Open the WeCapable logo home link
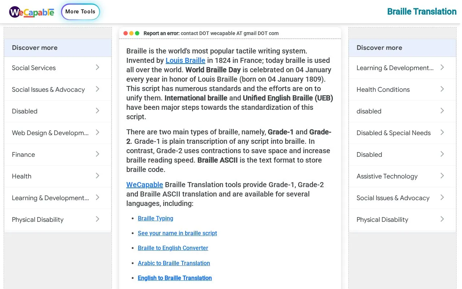This screenshot has height=289, width=462. [32, 12]
